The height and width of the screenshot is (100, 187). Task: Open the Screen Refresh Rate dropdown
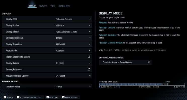pyautogui.click(x=90, y=38)
